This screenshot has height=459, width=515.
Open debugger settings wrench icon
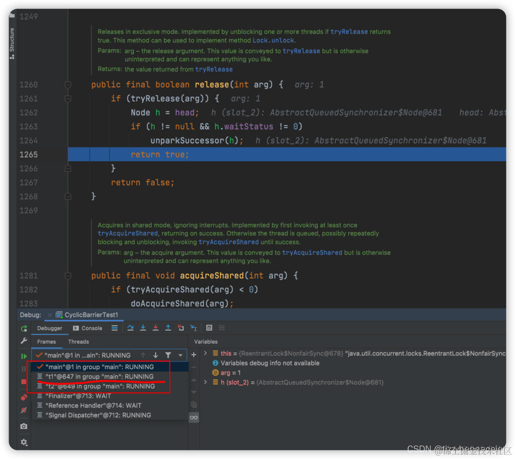tap(24, 341)
